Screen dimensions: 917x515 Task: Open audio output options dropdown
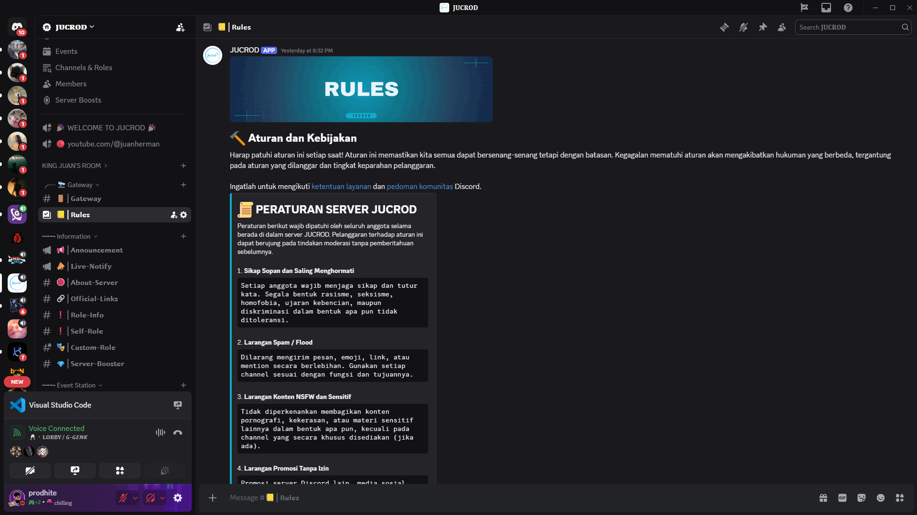pyautogui.click(x=162, y=498)
